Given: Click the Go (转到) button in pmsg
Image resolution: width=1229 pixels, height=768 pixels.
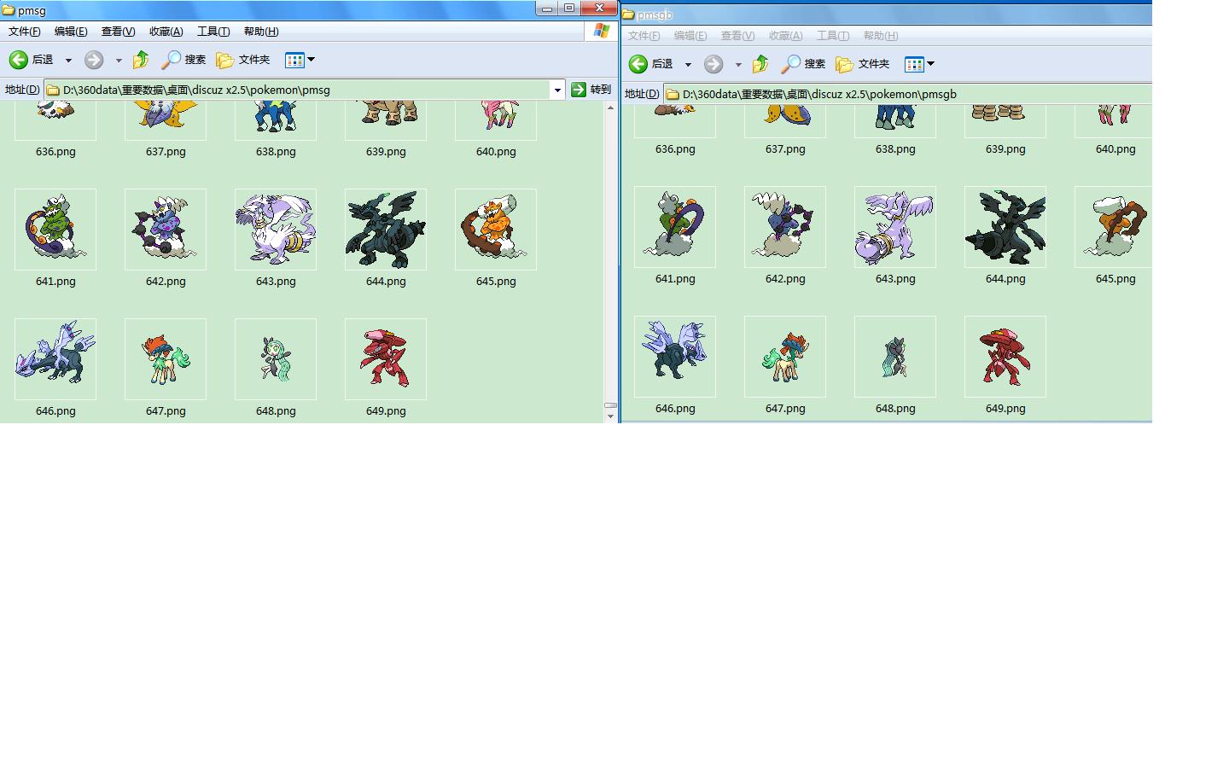Looking at the screenshot, I should (591, 90).
